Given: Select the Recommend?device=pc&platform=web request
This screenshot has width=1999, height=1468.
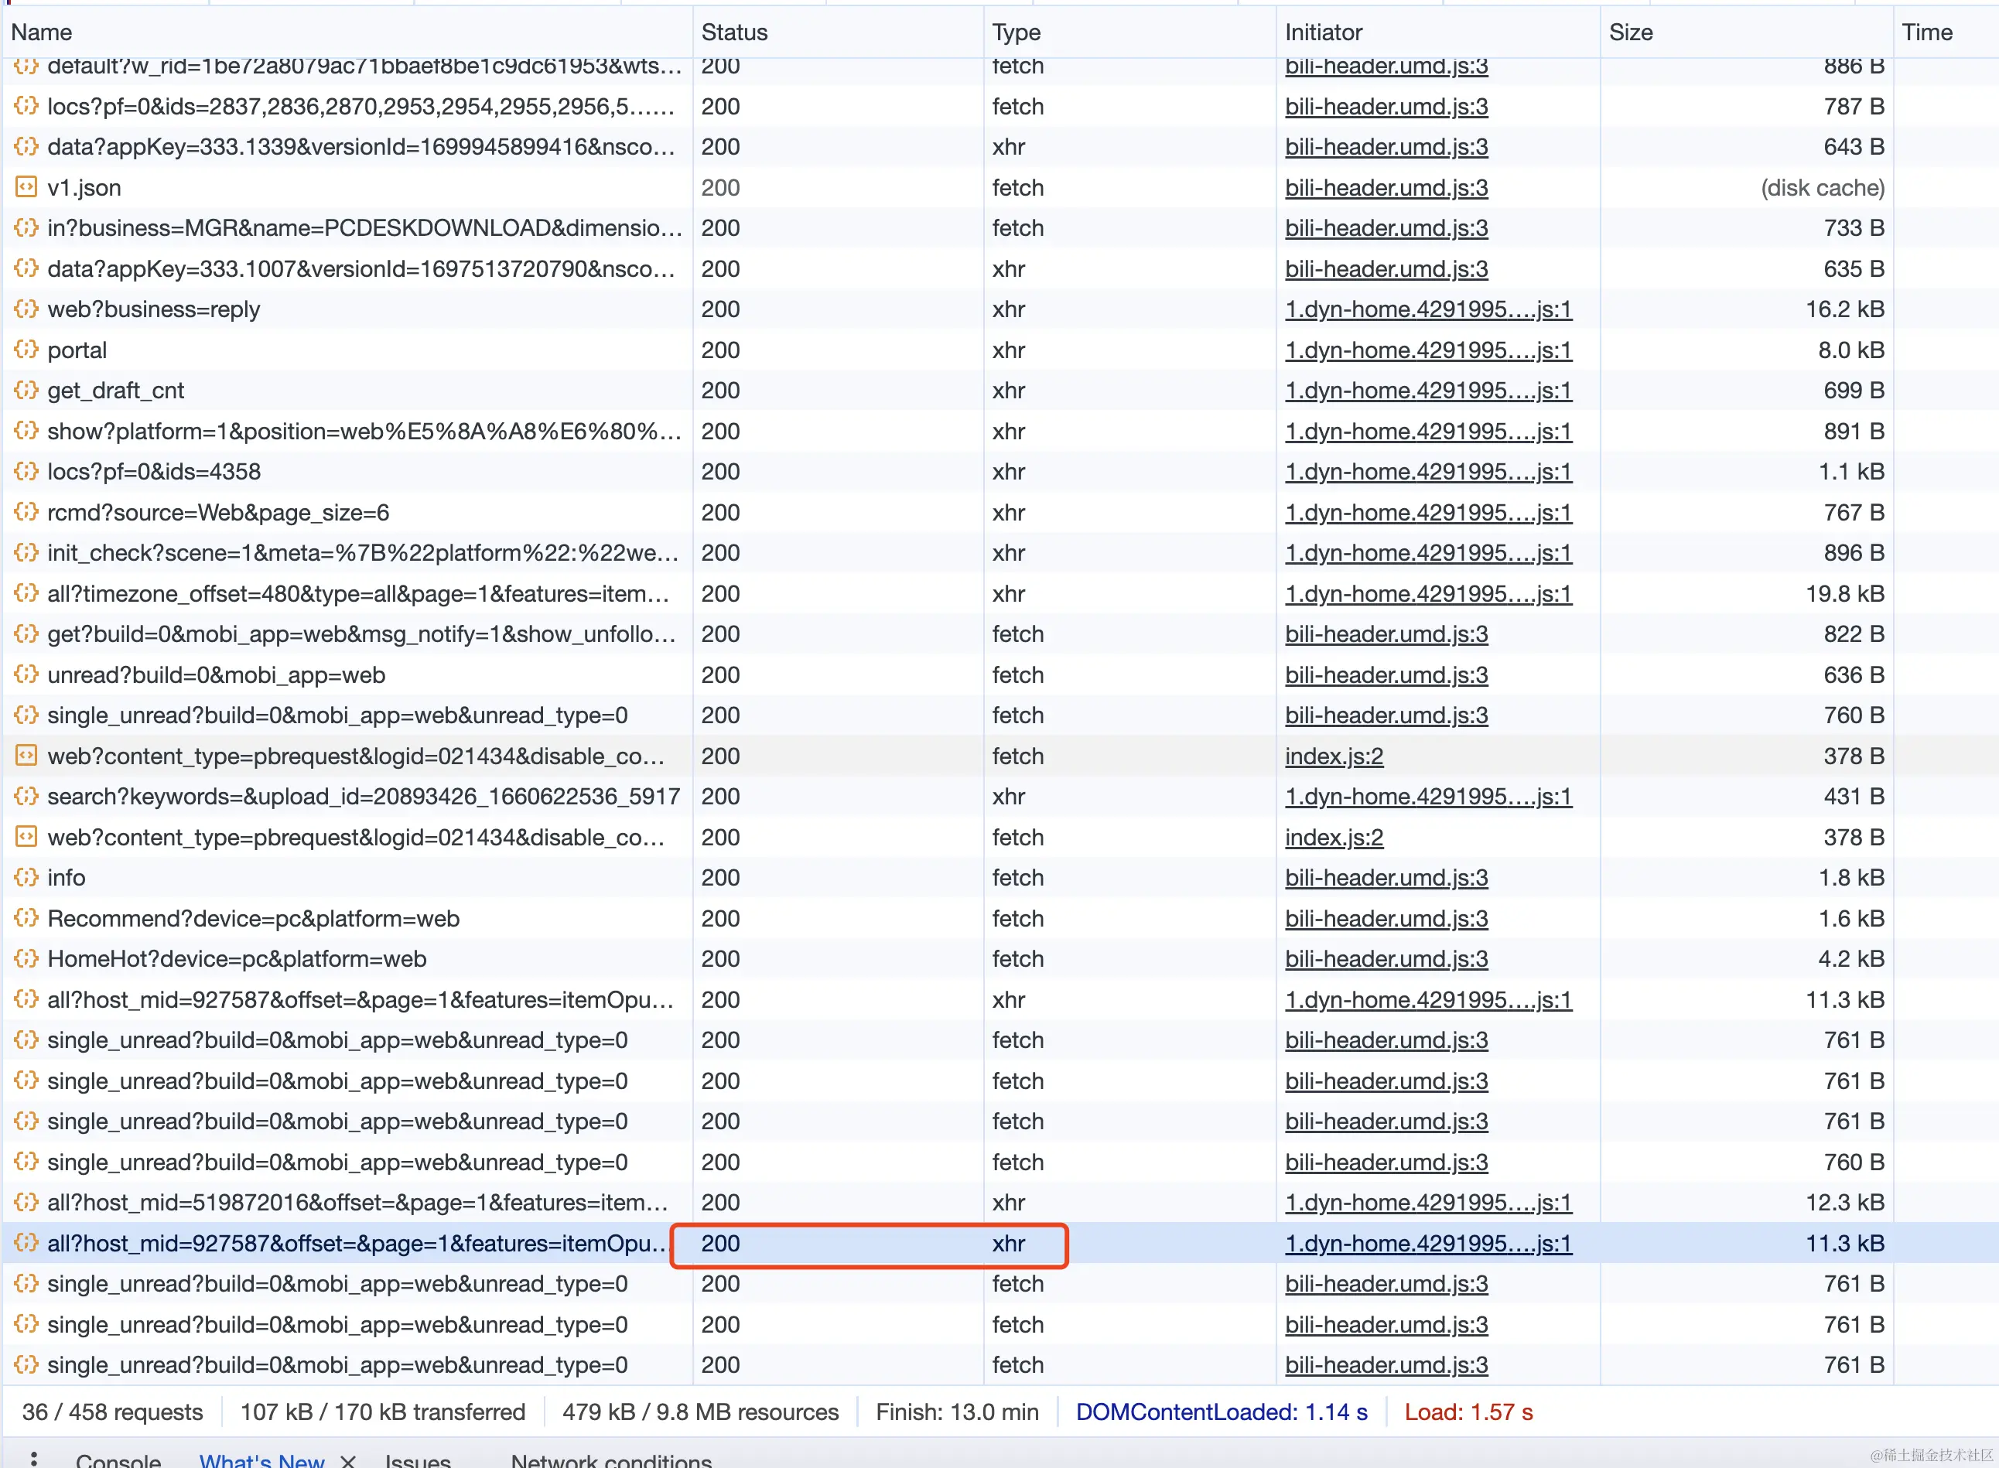Looking at the screenshot, I should pos(253,918).
